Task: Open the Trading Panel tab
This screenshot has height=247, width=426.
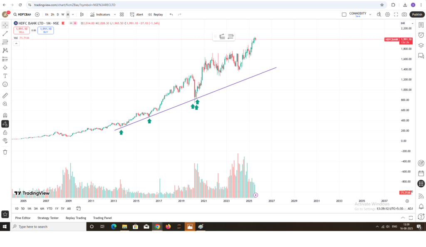Action: click(x=102, y=218)
